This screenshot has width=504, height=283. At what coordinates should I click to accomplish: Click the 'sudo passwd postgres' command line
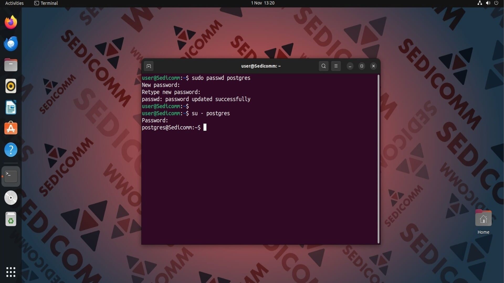coord(221,78)
